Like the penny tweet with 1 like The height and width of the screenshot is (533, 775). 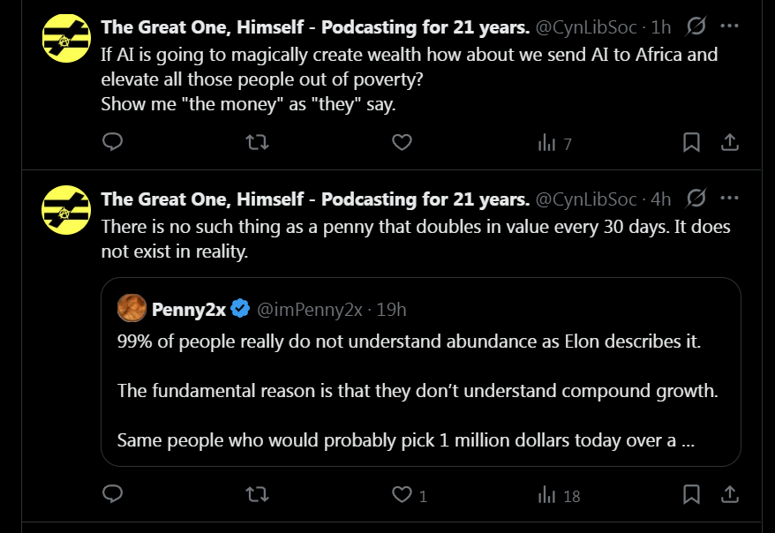pyautogui.click(x=409, y=495)
